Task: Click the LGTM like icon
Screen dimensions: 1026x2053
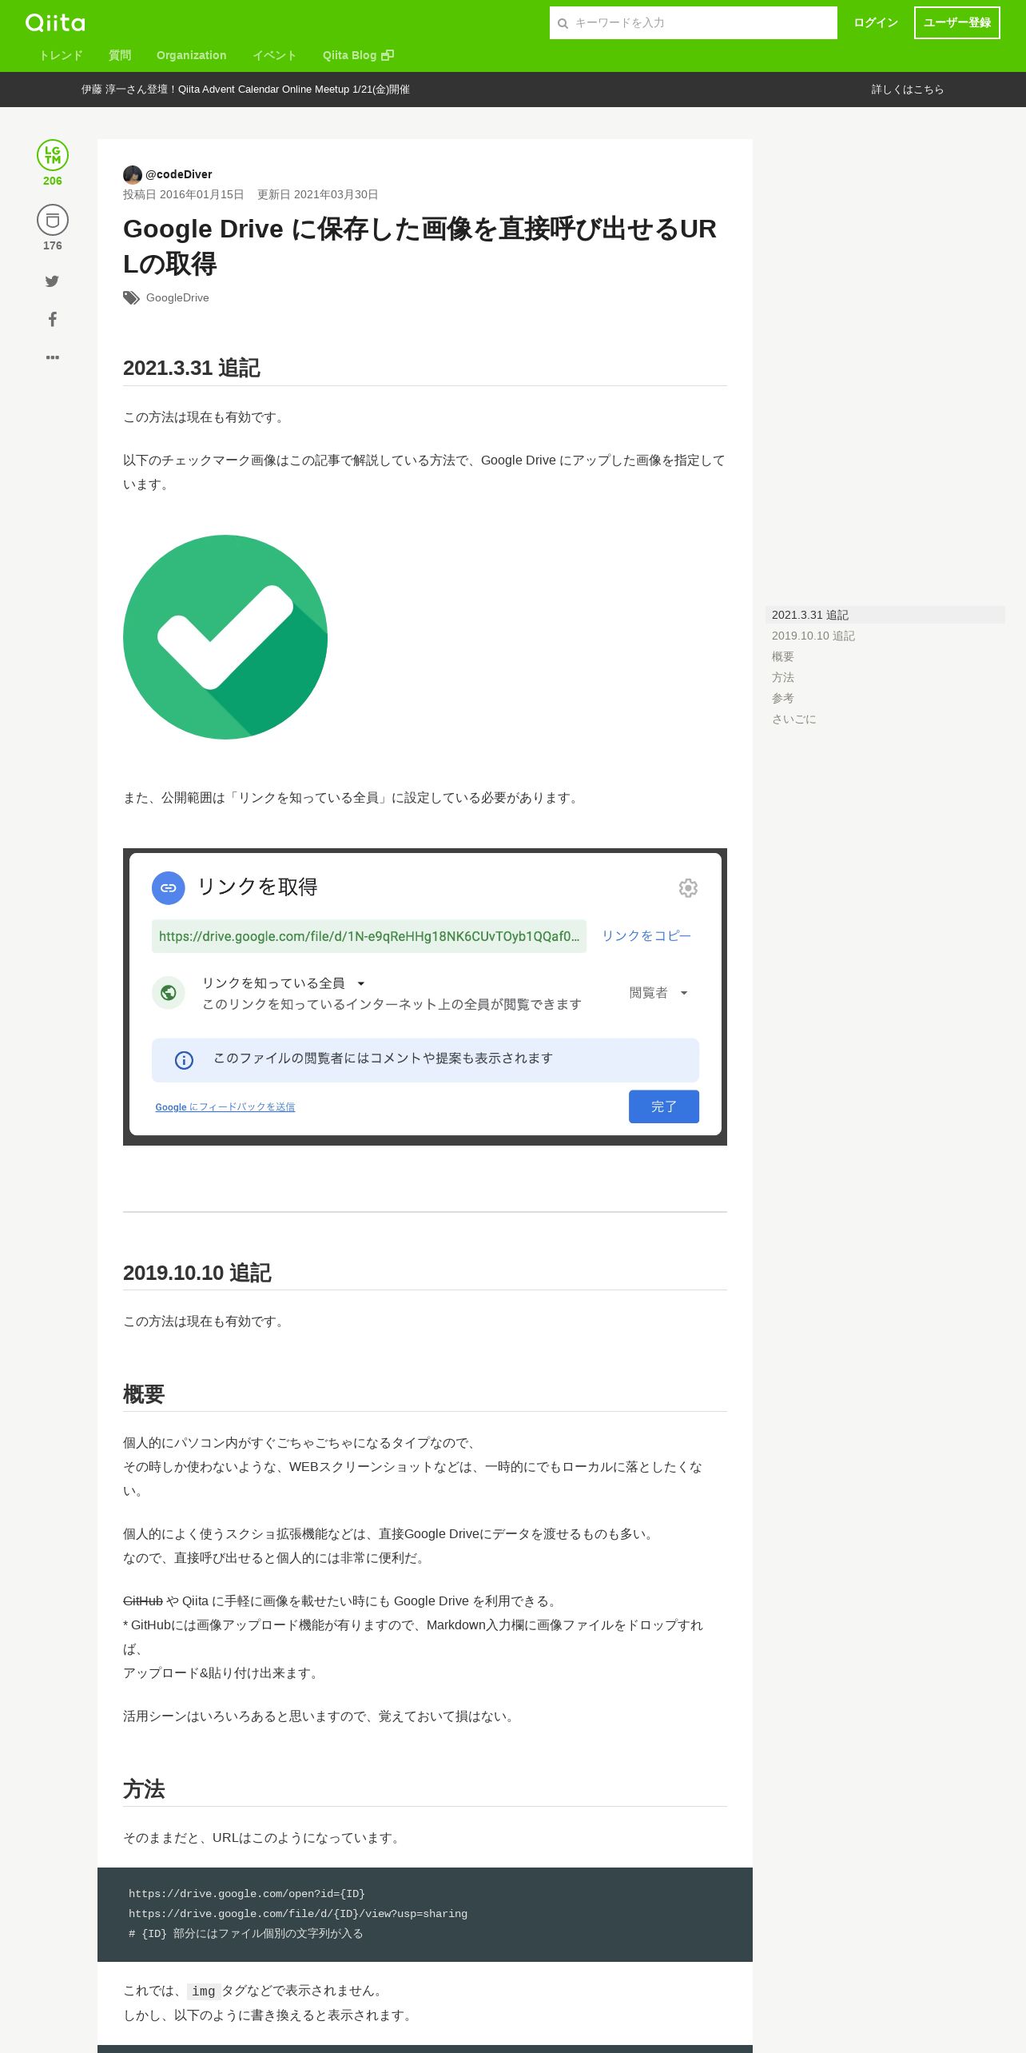Action: coord(53,155)
